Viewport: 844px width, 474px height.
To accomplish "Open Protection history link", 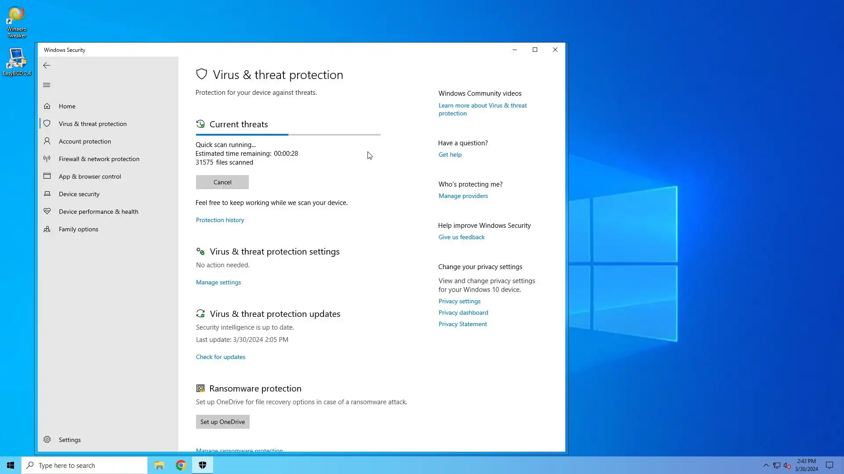I will click(x=220, y=220).
